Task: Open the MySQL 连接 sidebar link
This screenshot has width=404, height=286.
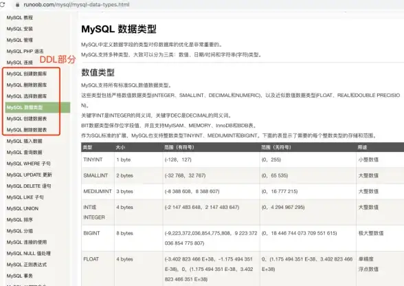Action: click(x=19, y=63)
